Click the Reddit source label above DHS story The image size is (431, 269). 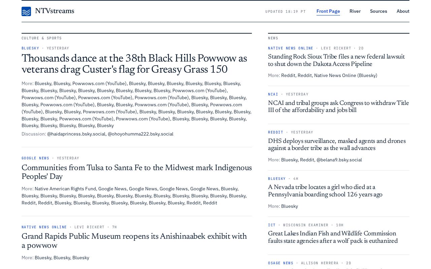tap(276, 132)
